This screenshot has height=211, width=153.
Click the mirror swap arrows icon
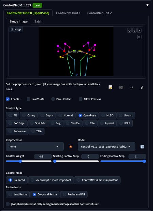(132, 87)
